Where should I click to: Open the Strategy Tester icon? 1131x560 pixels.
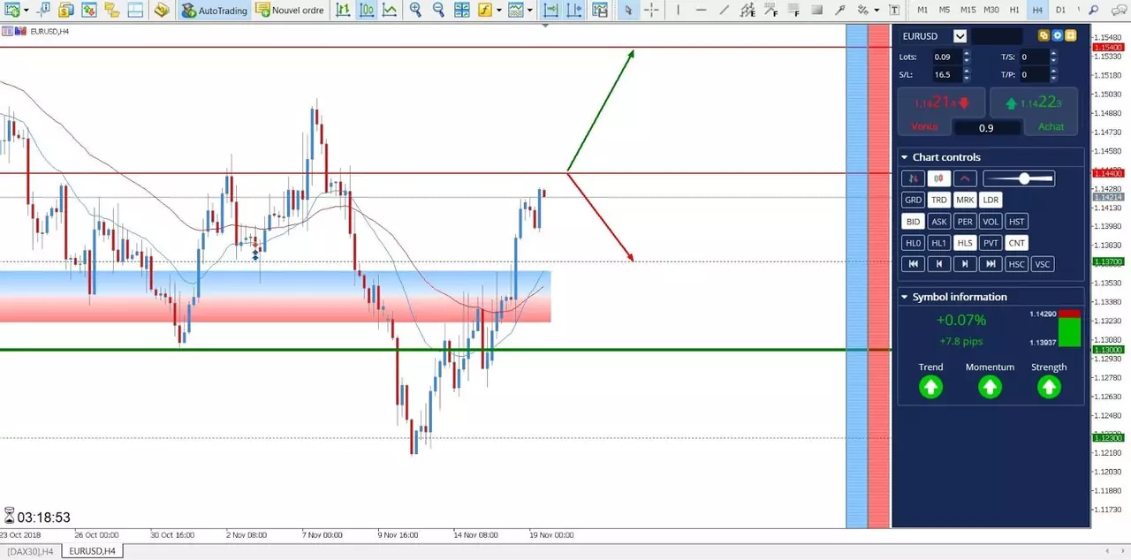[161, 11]
